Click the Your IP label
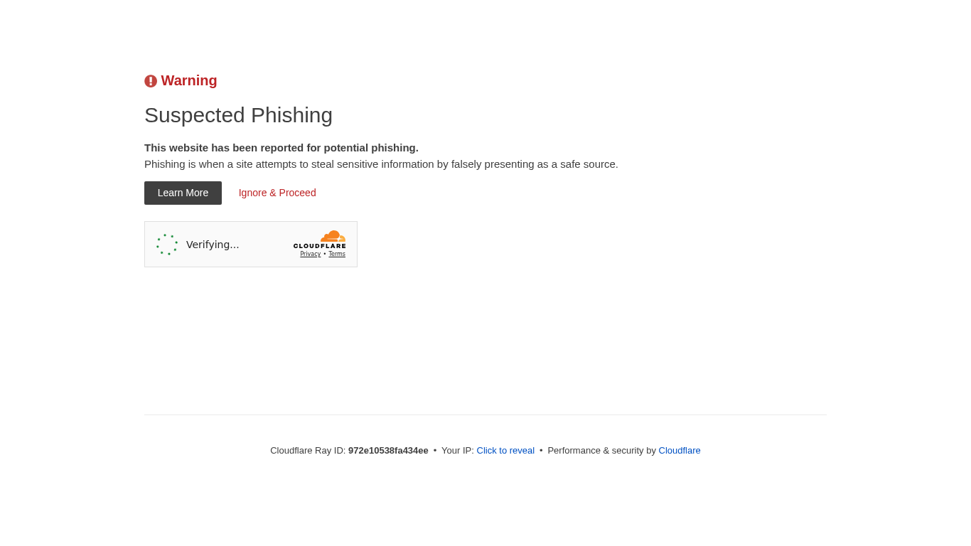Viewport: 971px width, 546px height. tap(458, 450)
